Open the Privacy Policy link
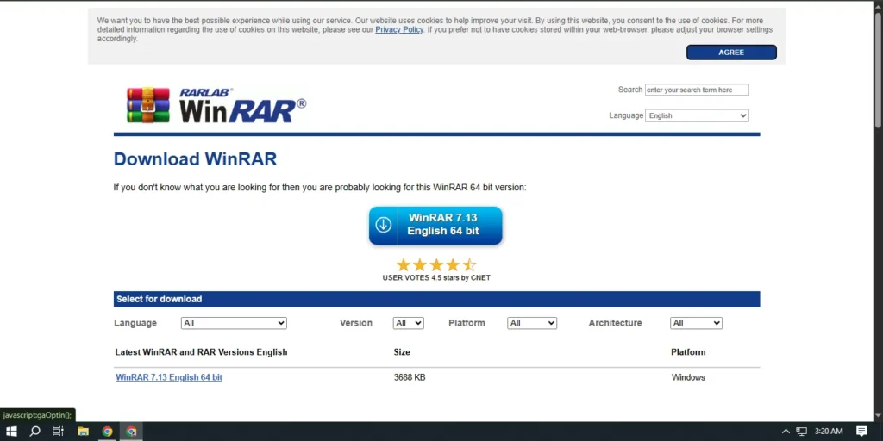883x441 pixels. click(x=399, y=30)
